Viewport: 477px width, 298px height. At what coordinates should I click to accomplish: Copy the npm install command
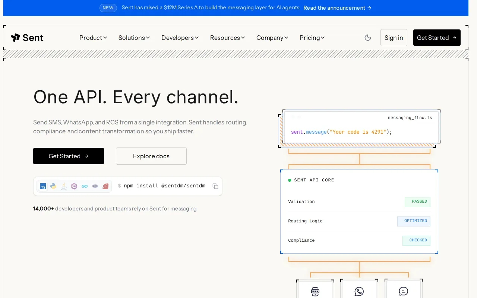point(215,186)
